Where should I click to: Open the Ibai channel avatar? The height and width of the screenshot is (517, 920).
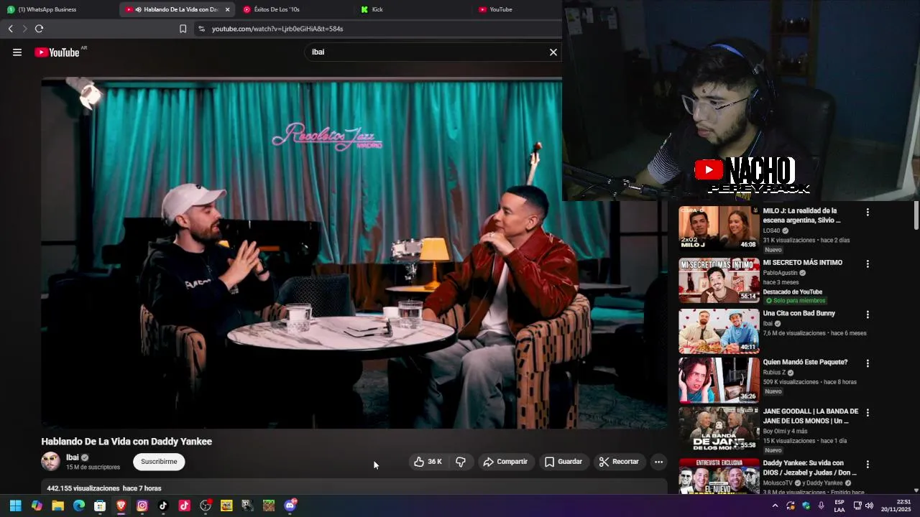click(50, 461)
